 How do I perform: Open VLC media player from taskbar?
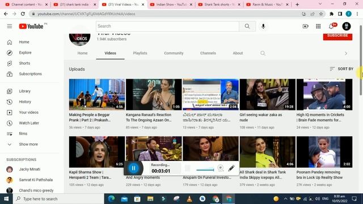[189, 199]
